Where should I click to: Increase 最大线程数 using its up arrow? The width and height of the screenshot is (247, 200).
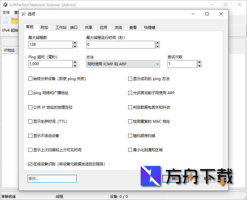pyautogui.click(x=75, y=43)
